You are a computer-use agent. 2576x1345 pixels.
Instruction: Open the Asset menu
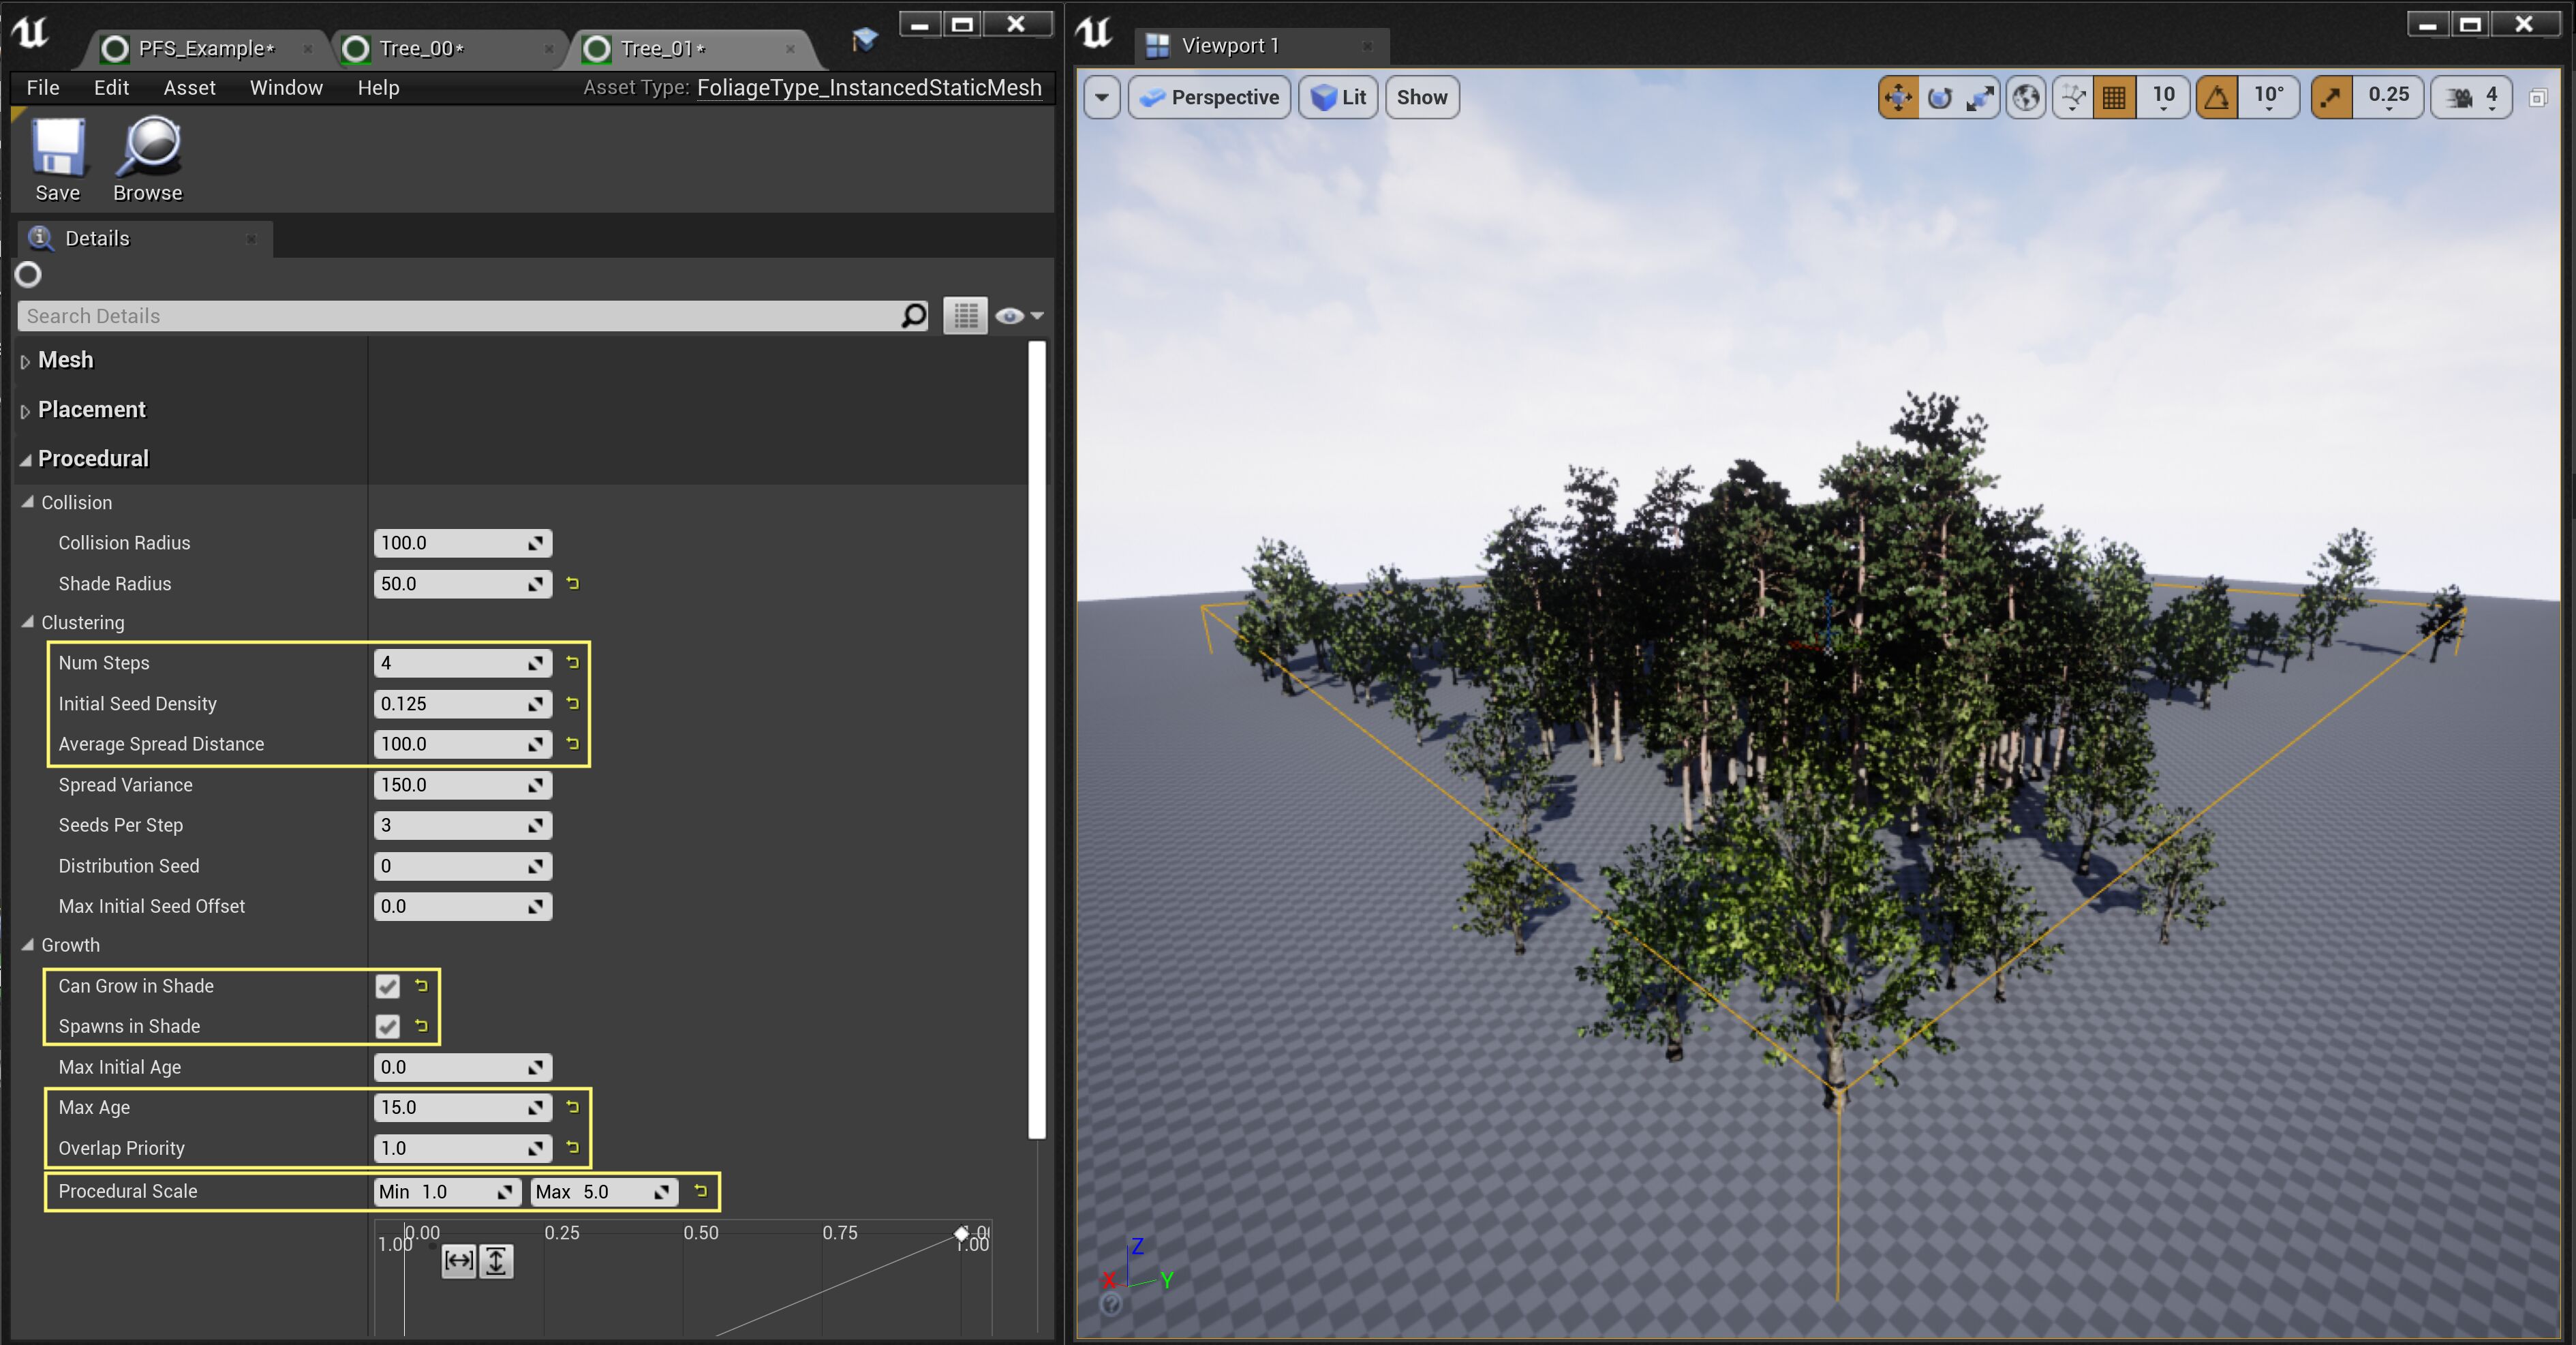tap(189, 88)
